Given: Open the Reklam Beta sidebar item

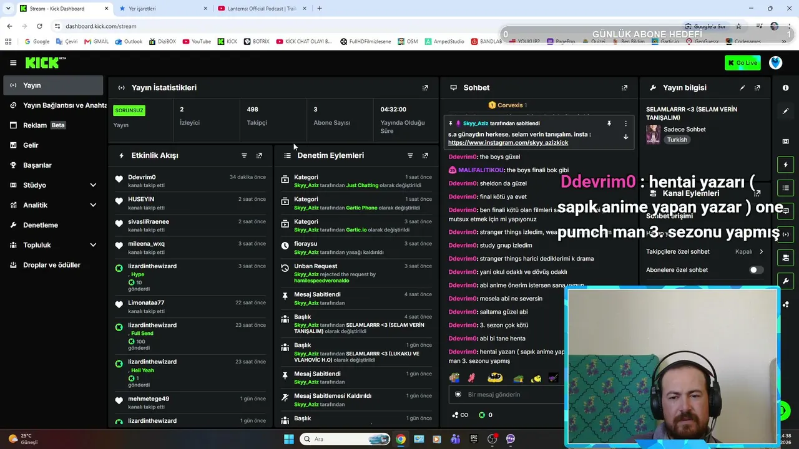Looking at the screenshot, I should click(52, 125).
